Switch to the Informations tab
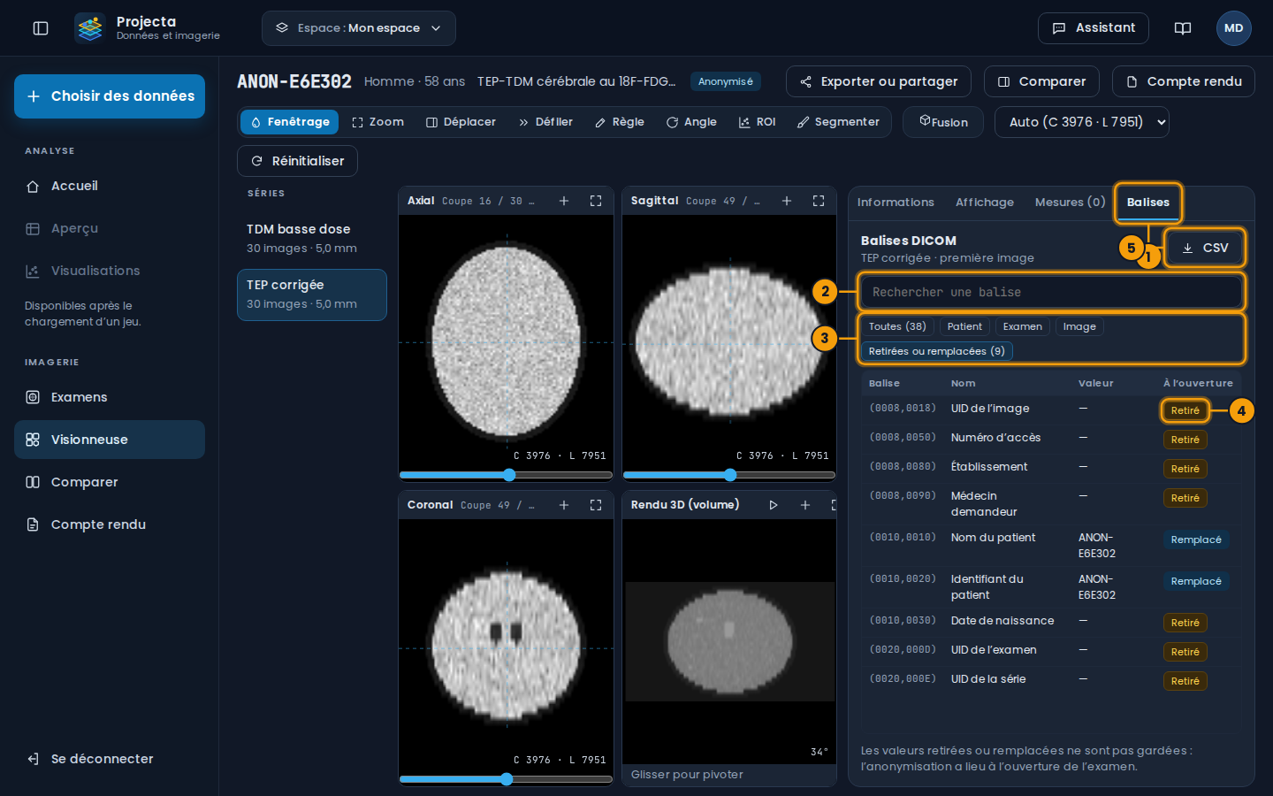The width and height of the screenshot is (1273, 796). pyautogui.click(x=896, y=203)
